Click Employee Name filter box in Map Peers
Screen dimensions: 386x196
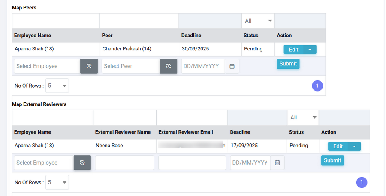point(56,21)
